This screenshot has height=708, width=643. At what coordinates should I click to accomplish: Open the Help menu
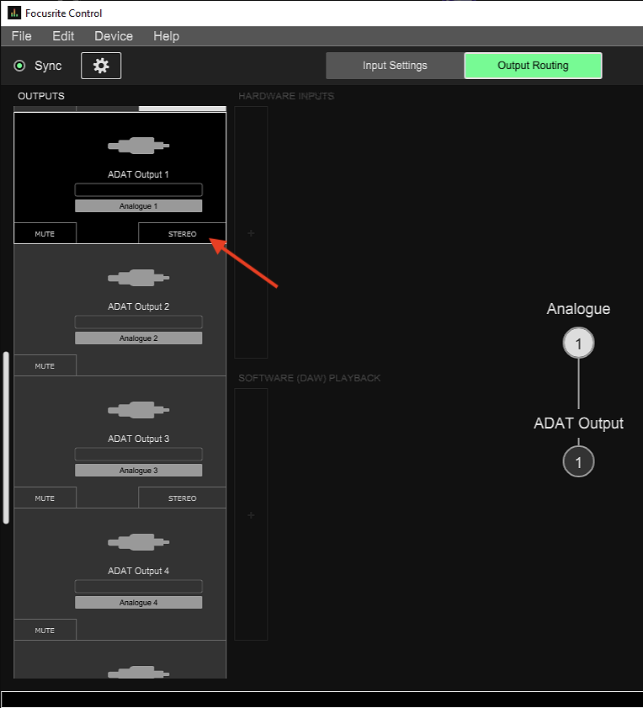coord(166,36)
